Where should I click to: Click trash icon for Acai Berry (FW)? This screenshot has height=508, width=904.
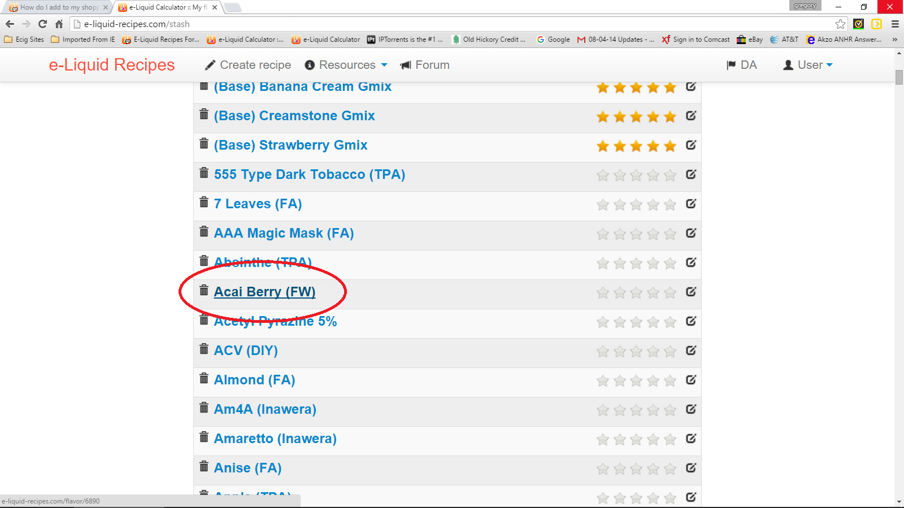tap(204, 290)
